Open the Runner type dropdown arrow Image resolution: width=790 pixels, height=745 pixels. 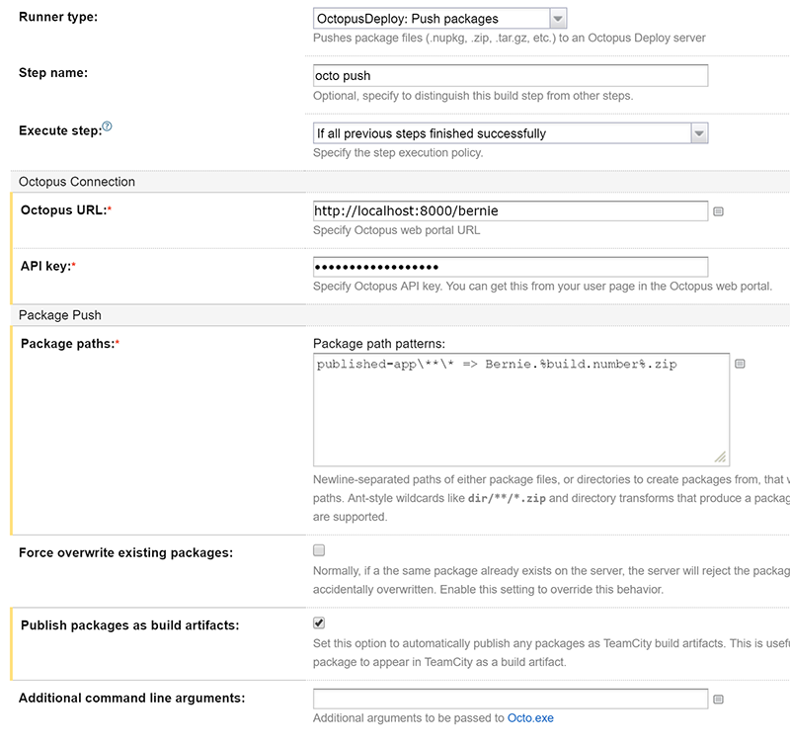pyautogui.click(x=558, y=18)
